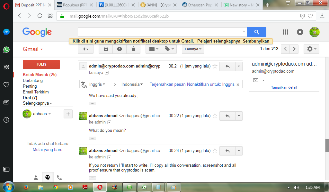The height and width of the screenshot is (192, 329).
Task: Expand Gmail product switcher dropdown
Action: [x=33, y=49]
